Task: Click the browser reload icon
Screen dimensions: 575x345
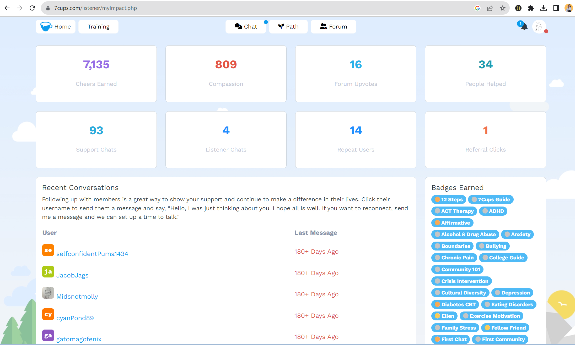Action: 32,8
